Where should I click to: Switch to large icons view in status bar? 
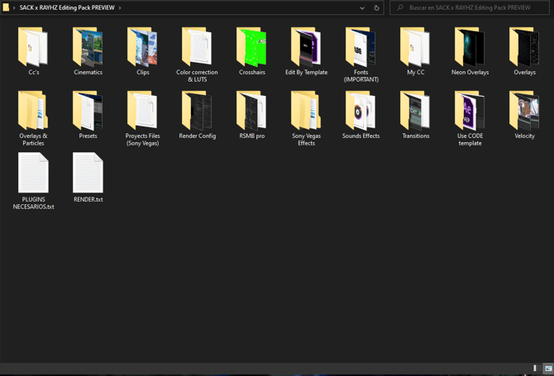click(x=548, y=369)
